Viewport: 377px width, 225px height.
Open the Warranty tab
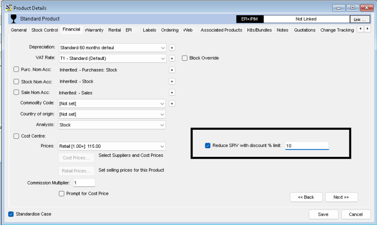(x=94, y=30)
